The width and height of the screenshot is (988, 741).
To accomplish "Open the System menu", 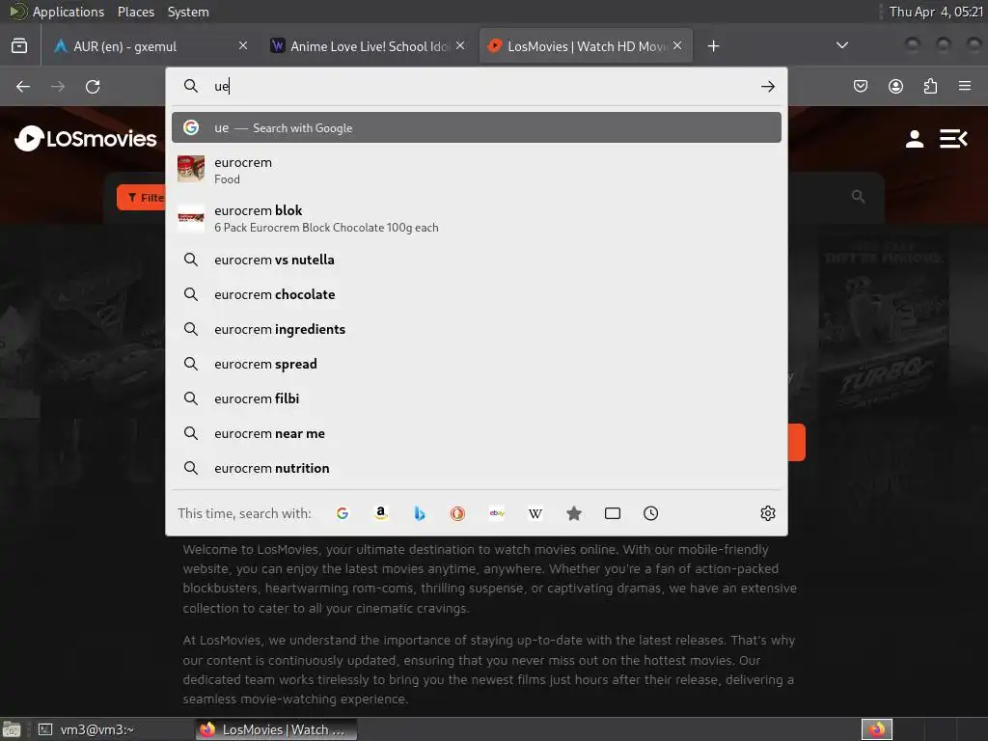I will [x=188, y=12].
